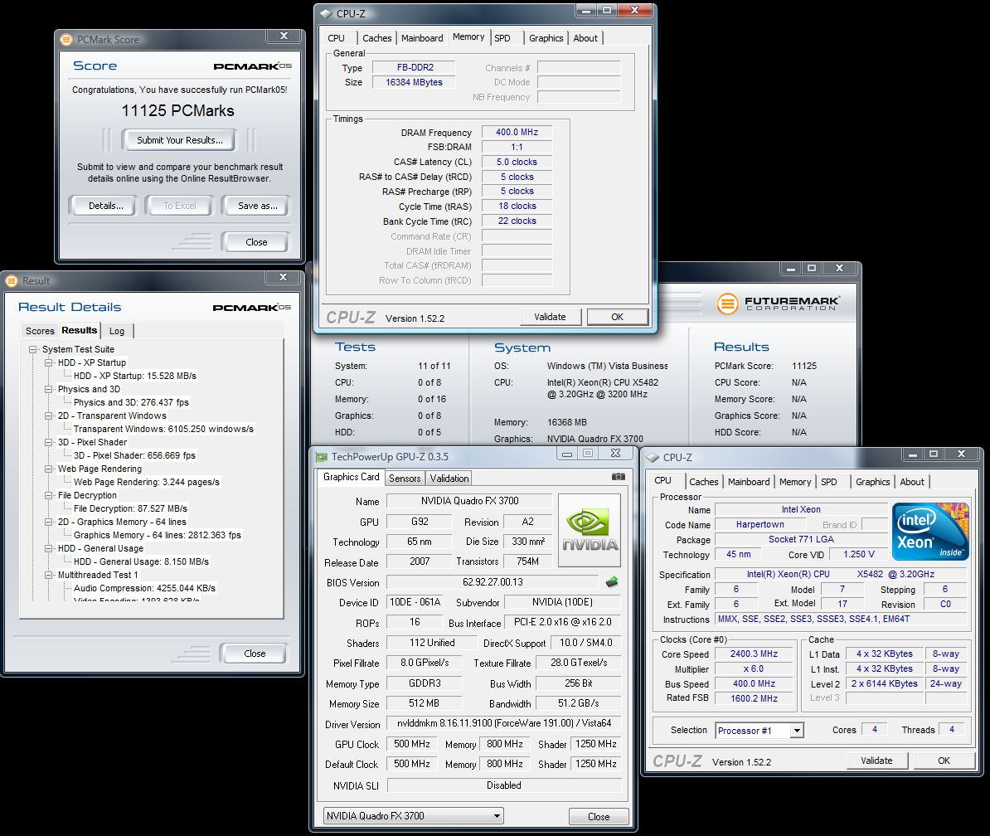Select Graphics Memory - 64 lines: 2812.363 fps
The width and height of the screenshot is (990, 836).
tap(158, 535)
